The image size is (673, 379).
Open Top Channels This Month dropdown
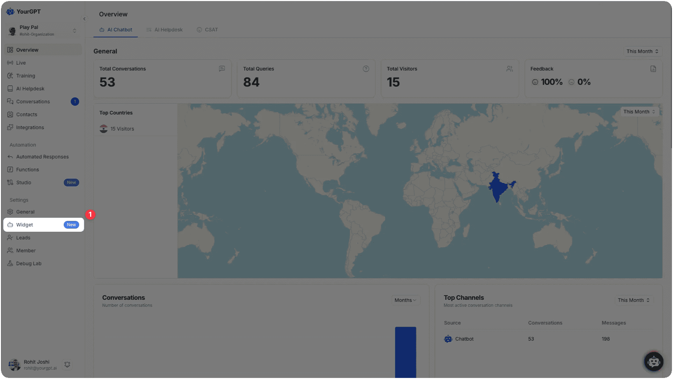[634, 300]
